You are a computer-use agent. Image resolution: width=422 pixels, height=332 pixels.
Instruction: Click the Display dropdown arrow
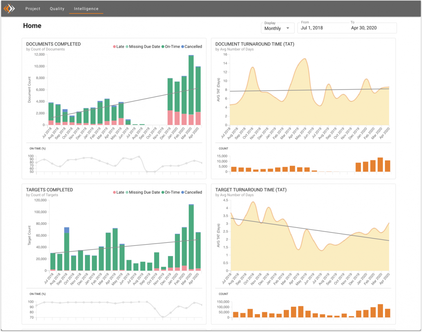(x=288, y=28)
